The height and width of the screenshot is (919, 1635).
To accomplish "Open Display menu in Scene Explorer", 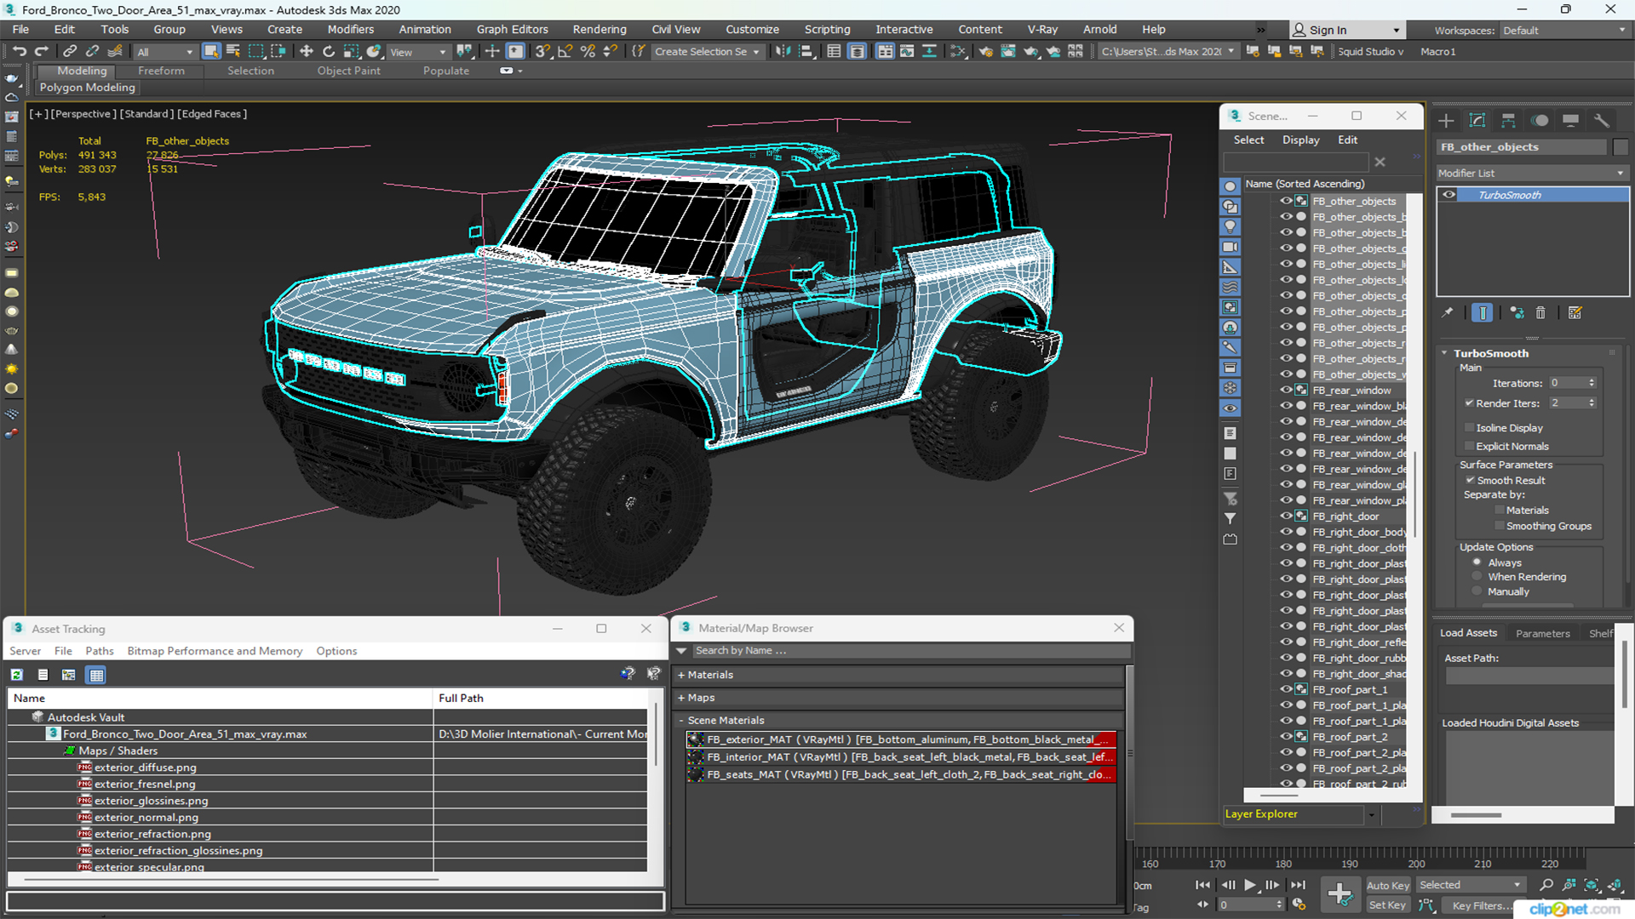I will (1301, 140).
